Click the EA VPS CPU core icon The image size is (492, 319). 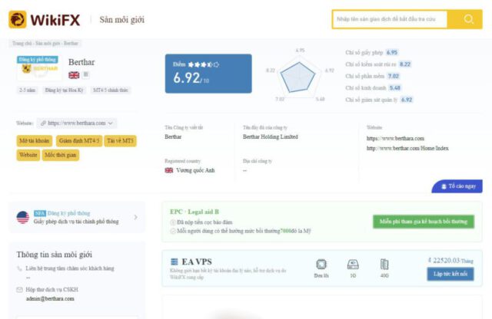(x=321, y=264)
